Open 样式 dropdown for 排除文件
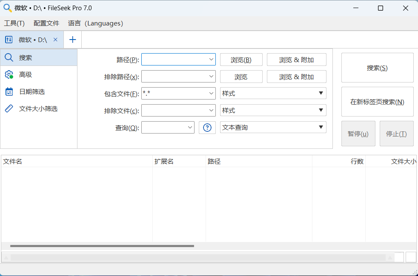Screen dimensions: 418x276 click(x=273, y=111)
